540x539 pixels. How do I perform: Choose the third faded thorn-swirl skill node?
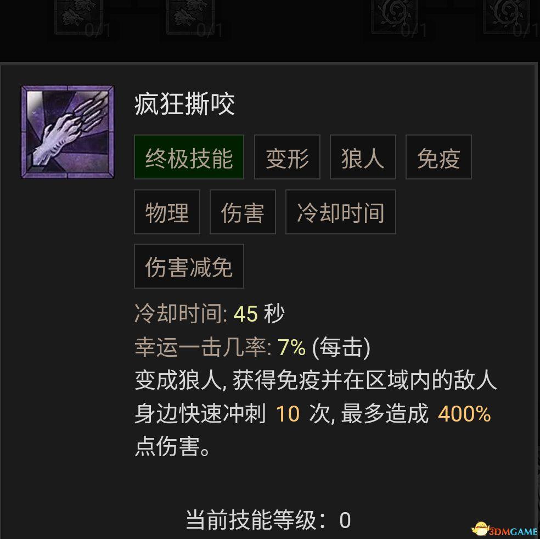click(x=395, y=16)
